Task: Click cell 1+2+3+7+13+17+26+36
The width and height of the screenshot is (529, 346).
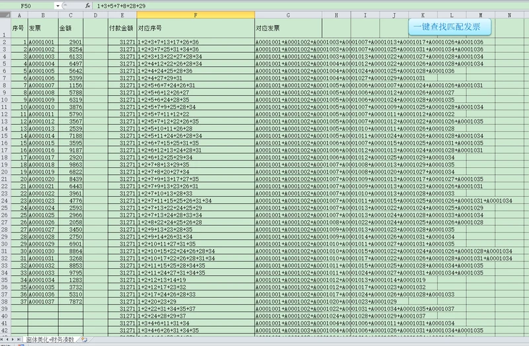Action: point(196,42)
